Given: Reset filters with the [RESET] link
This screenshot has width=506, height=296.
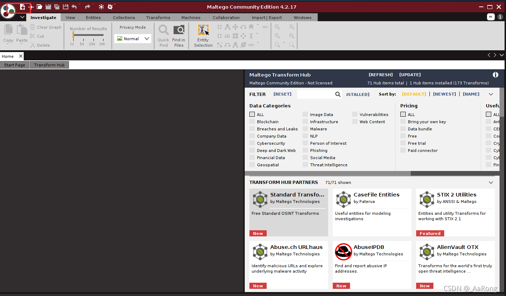Looking at the screenshot, I should [x=282, y=94].
